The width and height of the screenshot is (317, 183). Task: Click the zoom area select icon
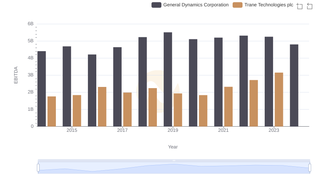300,6
